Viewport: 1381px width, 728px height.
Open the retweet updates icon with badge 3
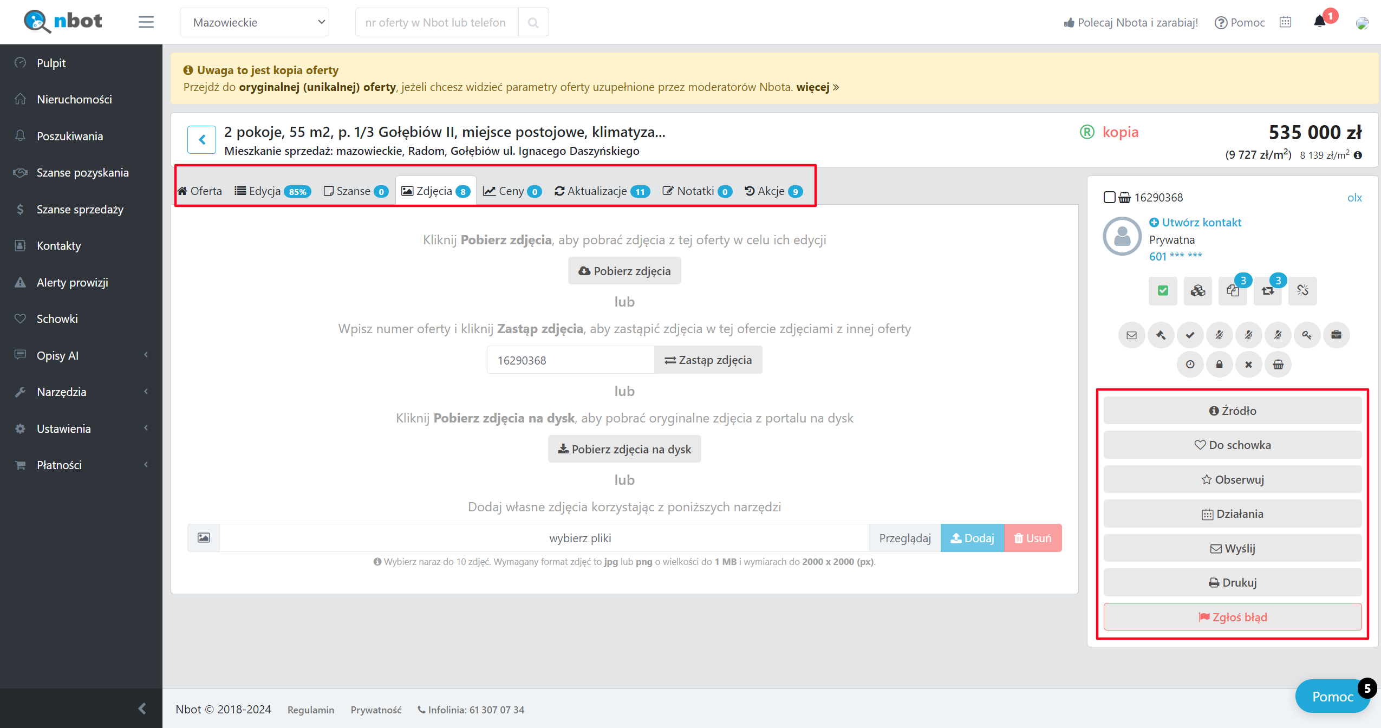[1268, 291]
